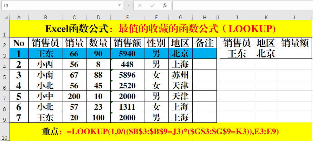The width and height of the screenshot is (313, 141).
Task: Click the 地区 header in column K
Action: point(266,43)
